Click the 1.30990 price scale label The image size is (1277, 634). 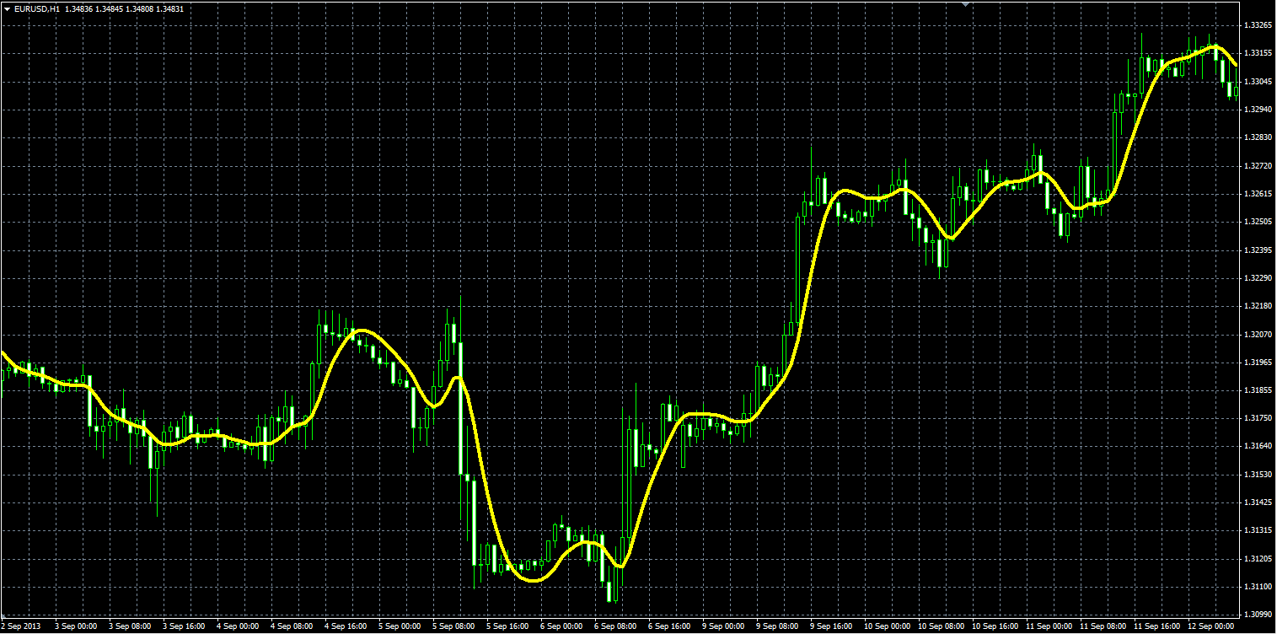pyautogui.click(x=1258, y=615)
